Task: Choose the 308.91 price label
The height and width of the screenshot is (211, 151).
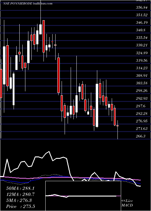Action: (141, 76)
